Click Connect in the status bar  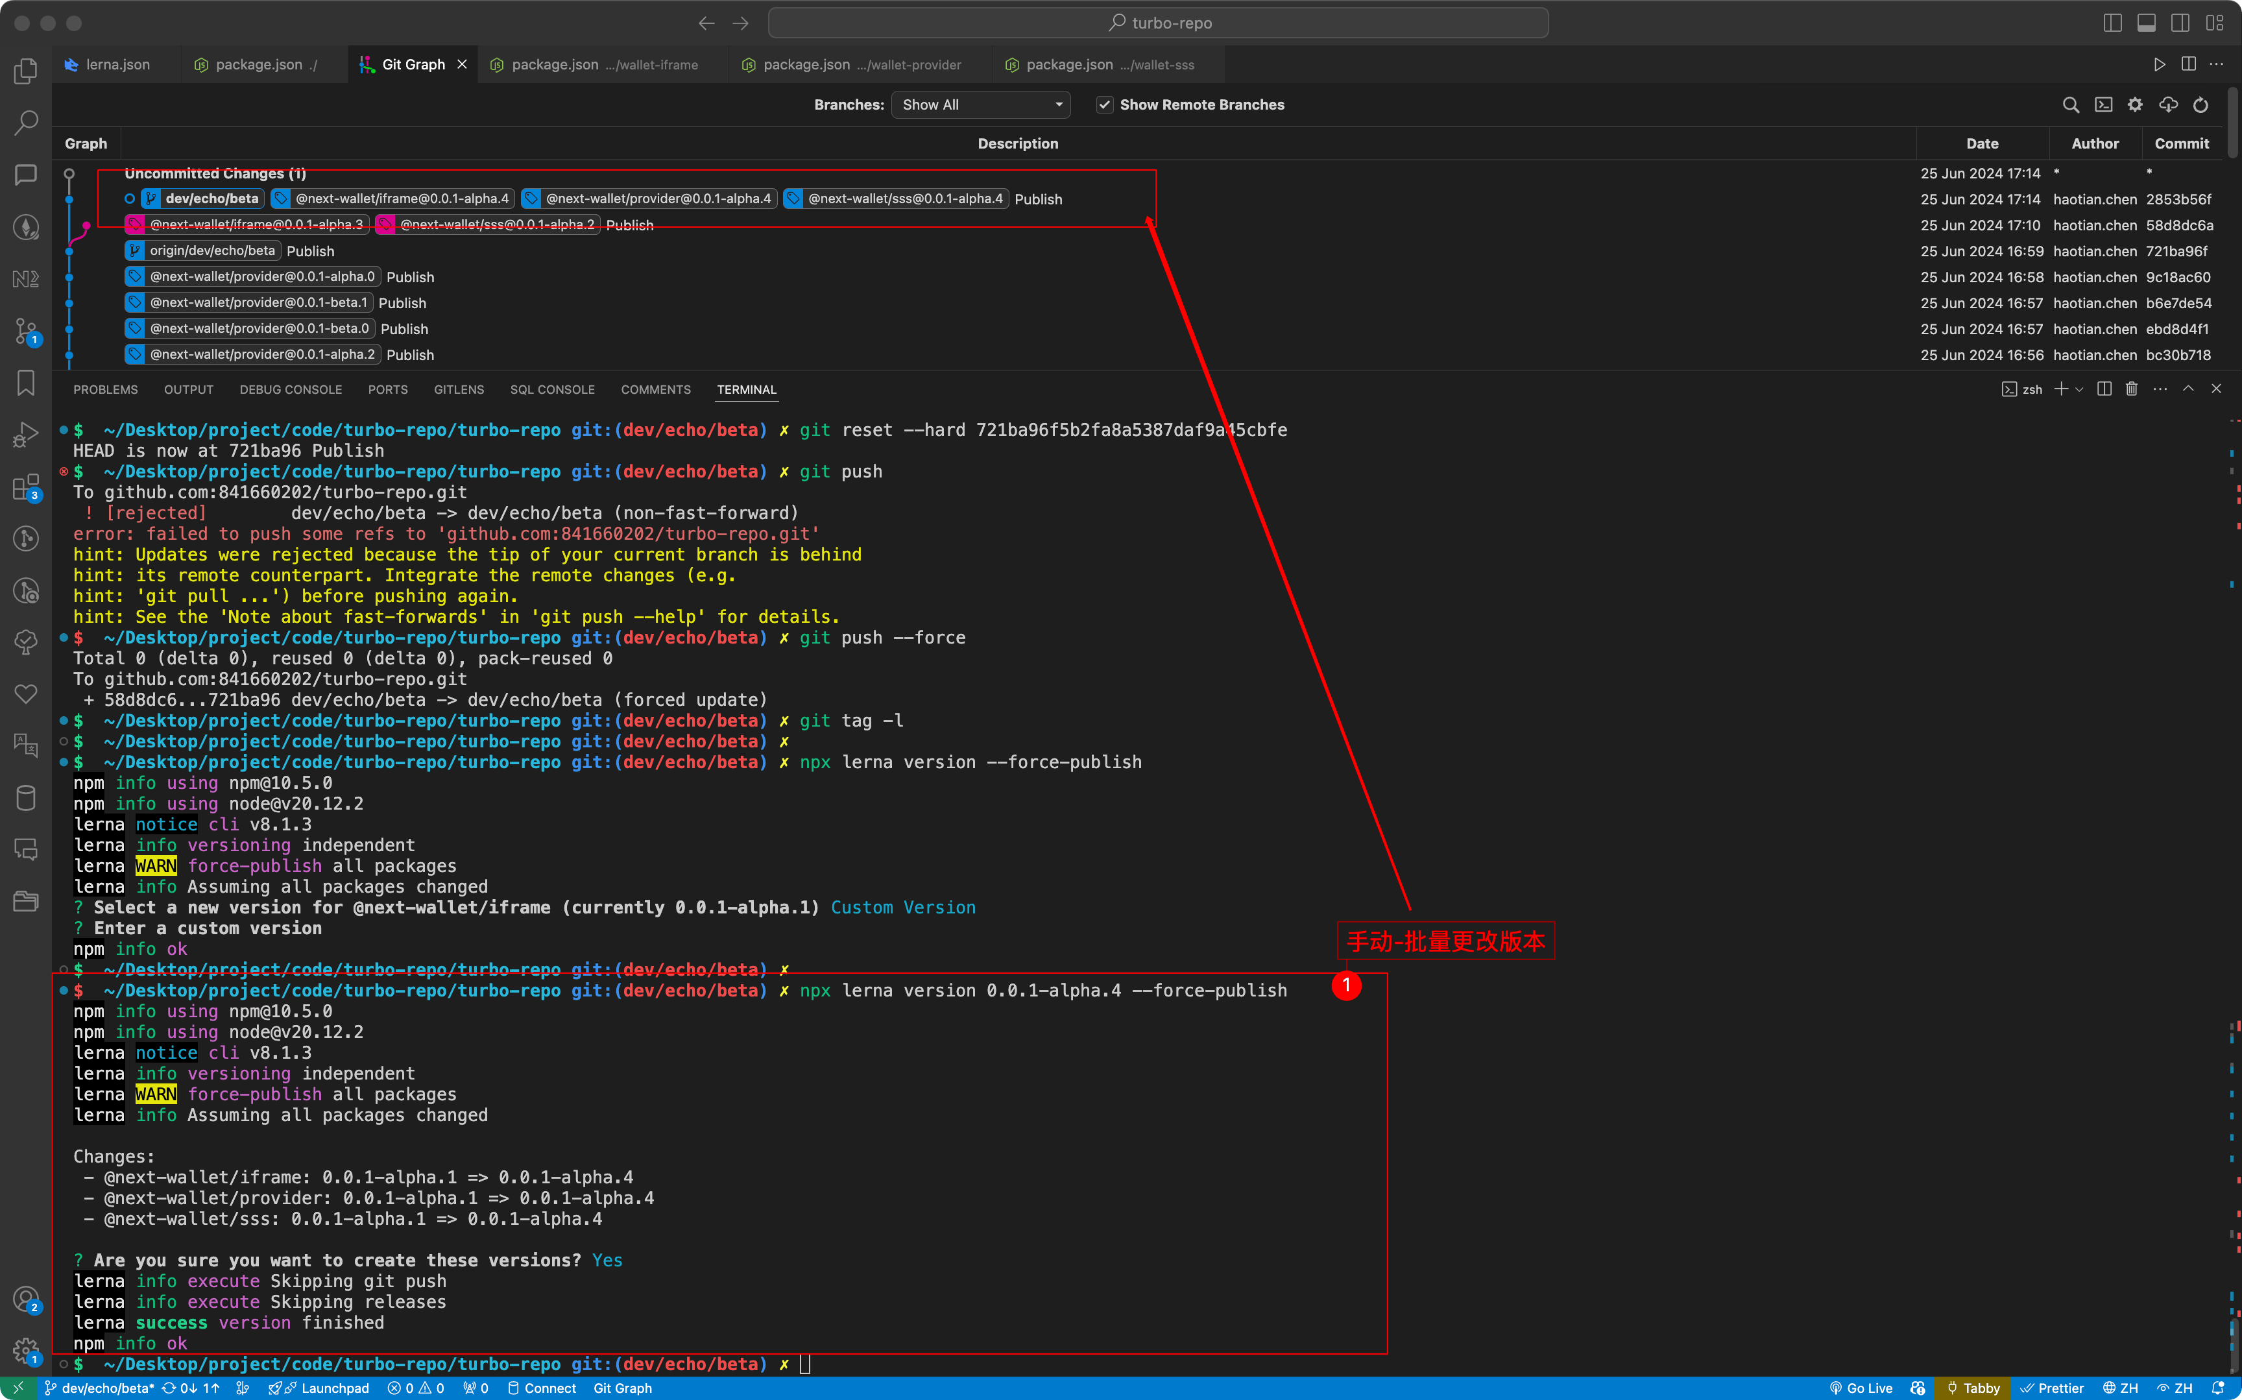click(542, 1388)
